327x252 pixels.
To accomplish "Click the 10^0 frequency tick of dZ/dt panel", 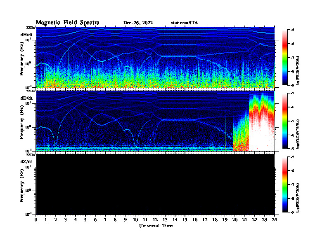I will coord(28,190).
